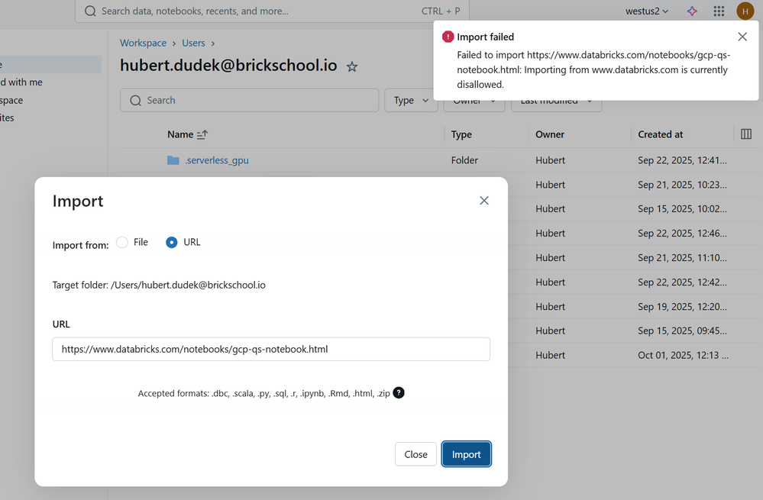763x500 pixels.
Task: Expand the Type filter dropdown
Action: point(411,101)
